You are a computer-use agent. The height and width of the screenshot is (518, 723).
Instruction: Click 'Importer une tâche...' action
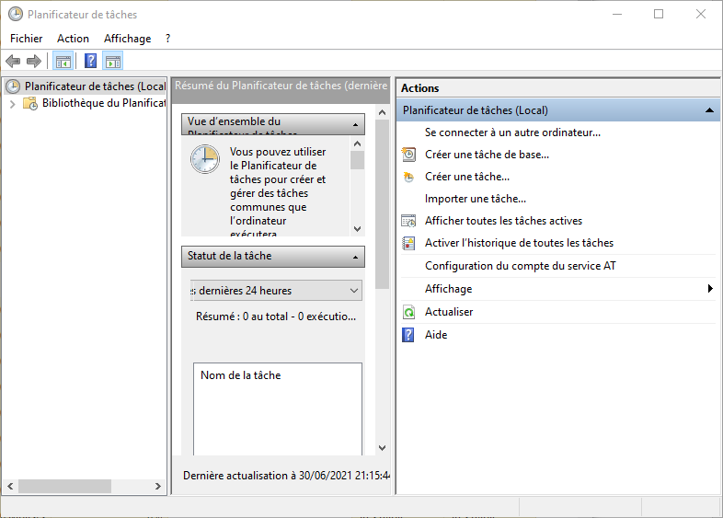[x=475, y=199]
